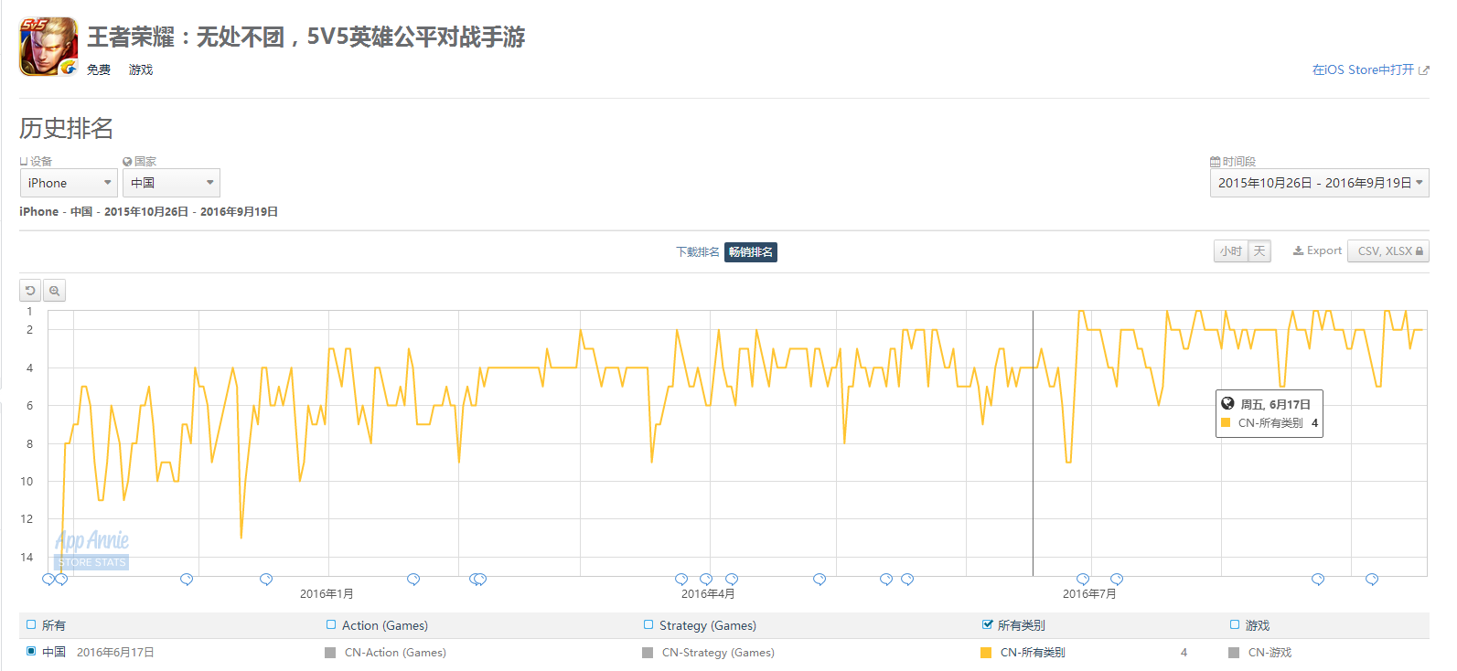
Task: Click the 游戏 label under the app title
Action: click(x=141, y=69)
